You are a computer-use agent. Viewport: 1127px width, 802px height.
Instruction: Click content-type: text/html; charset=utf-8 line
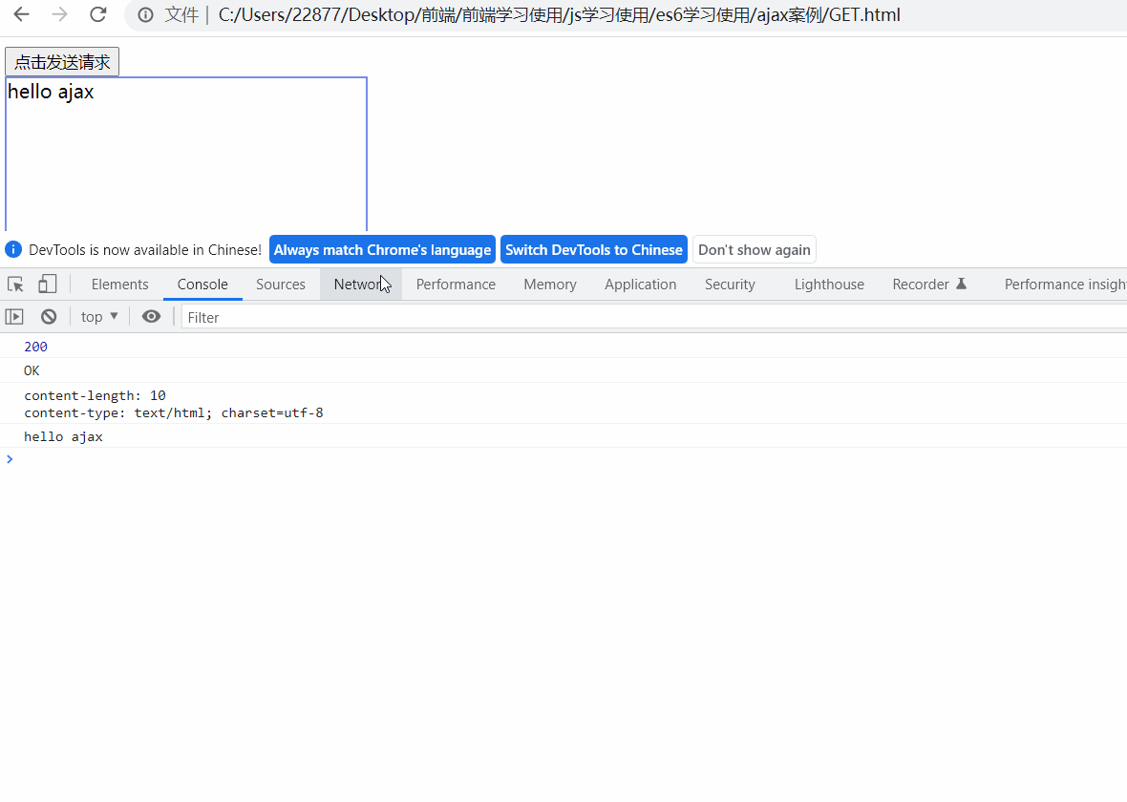tap(173, 412)
